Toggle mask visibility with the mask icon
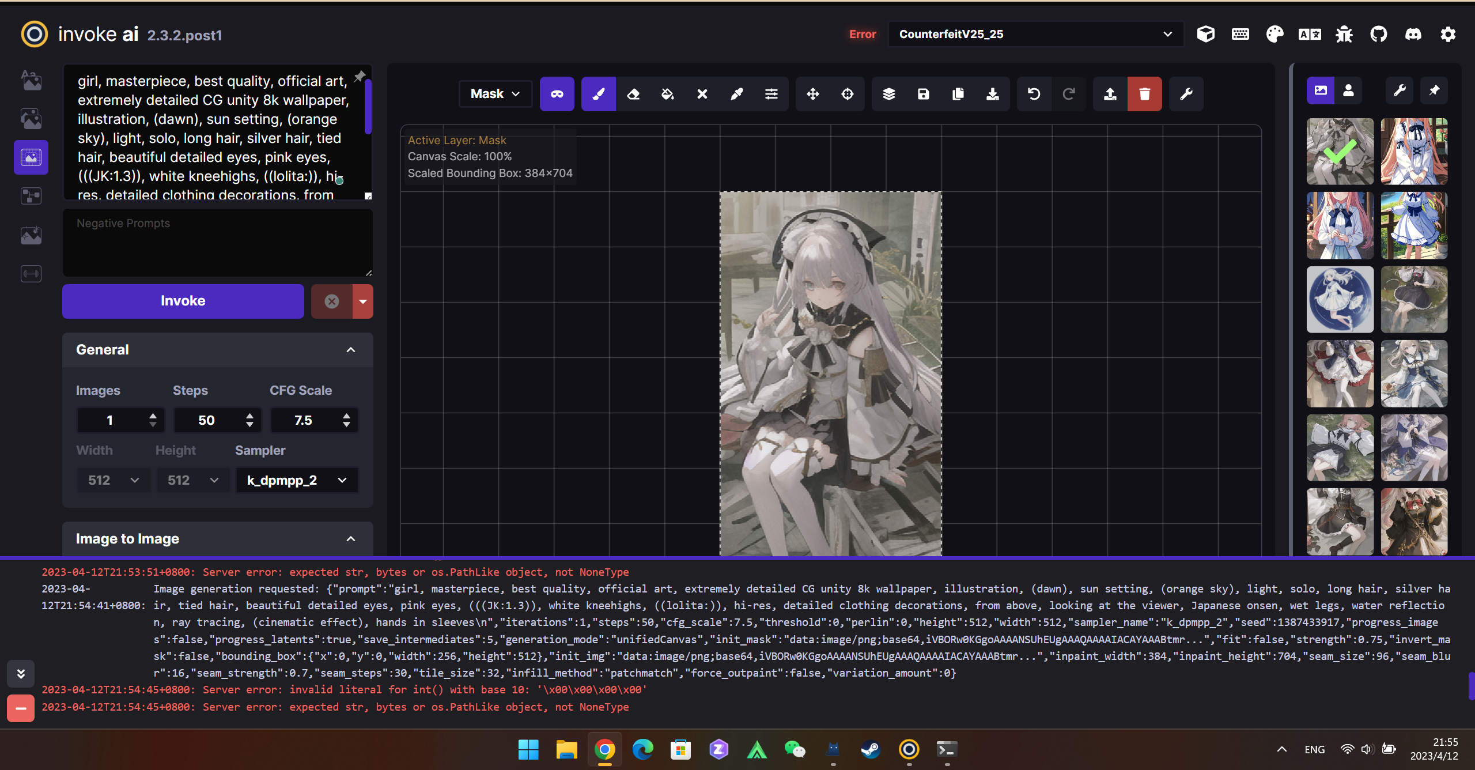Screen dimensions: 1475x770 pos(557,93)
